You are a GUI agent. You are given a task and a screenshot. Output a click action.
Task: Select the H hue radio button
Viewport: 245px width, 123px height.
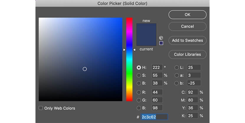139,67
